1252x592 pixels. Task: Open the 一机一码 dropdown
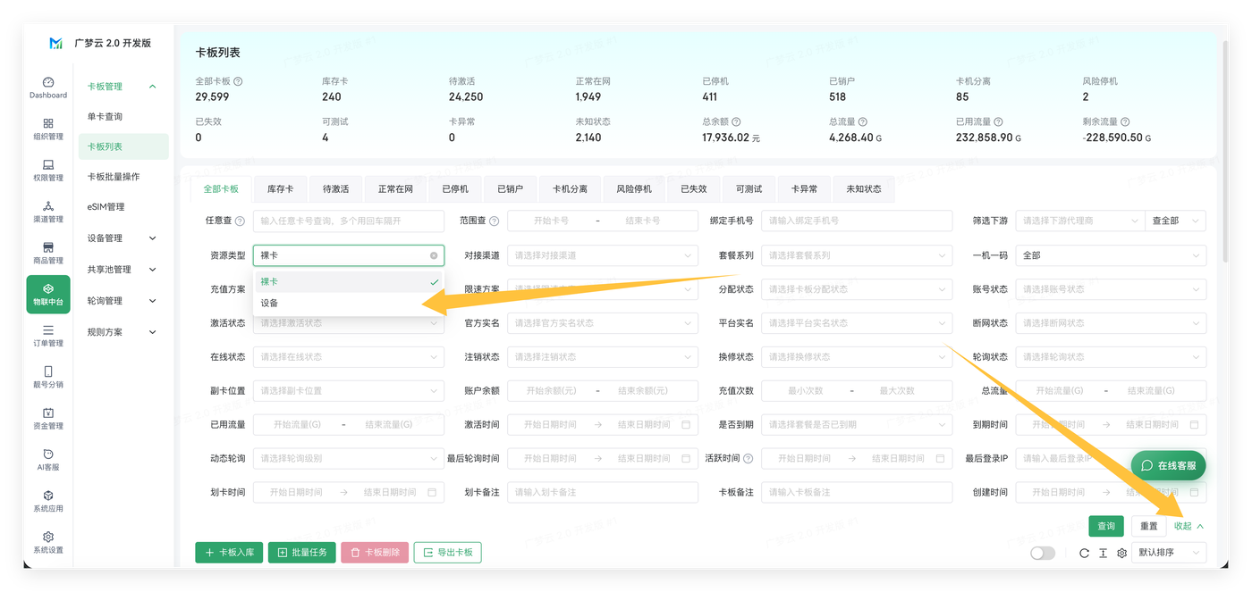pos(1111,255)
